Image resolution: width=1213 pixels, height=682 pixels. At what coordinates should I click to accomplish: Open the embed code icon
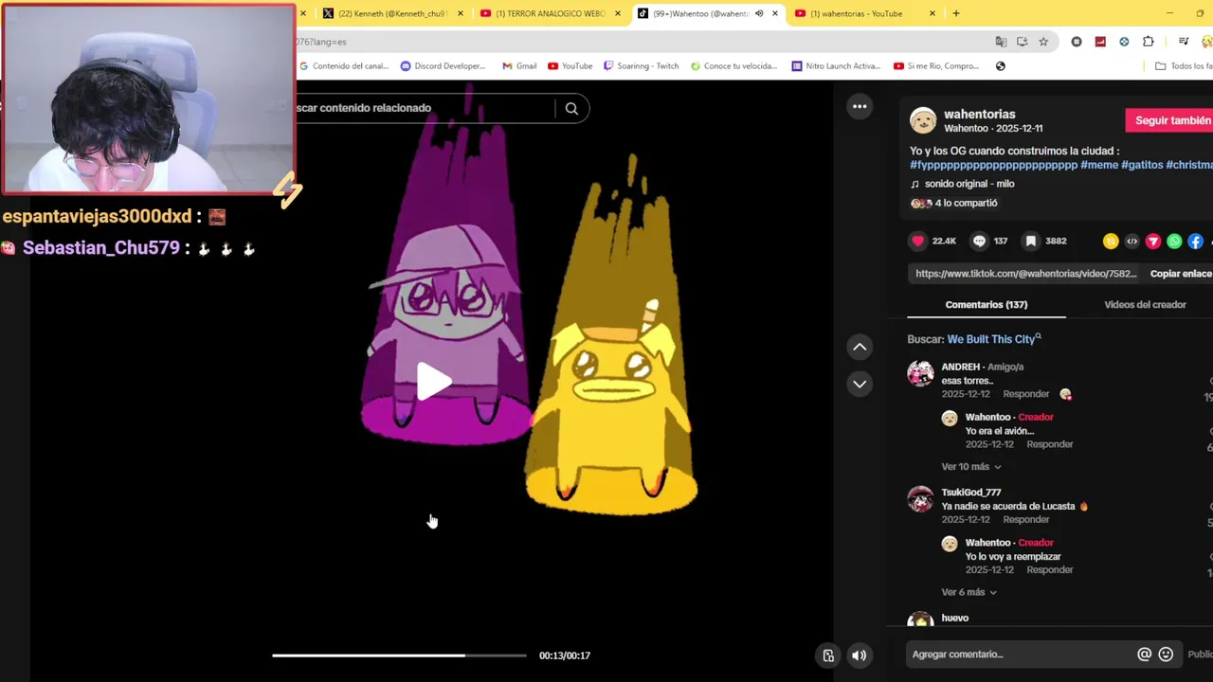1132,242
